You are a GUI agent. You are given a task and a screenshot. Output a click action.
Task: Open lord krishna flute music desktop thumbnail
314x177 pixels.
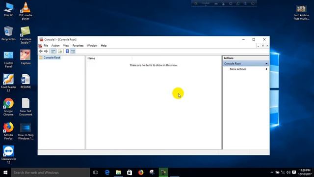pos(301,12)
